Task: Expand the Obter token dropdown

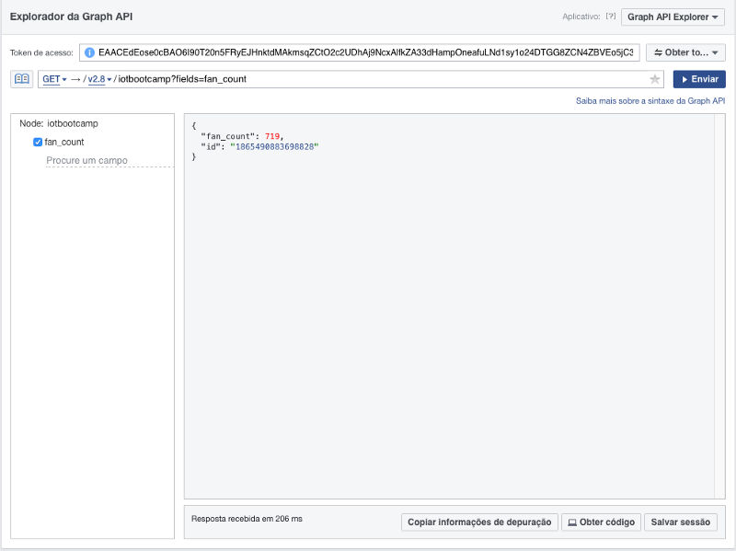Action: pyautogui.click(x=685, y=52)
